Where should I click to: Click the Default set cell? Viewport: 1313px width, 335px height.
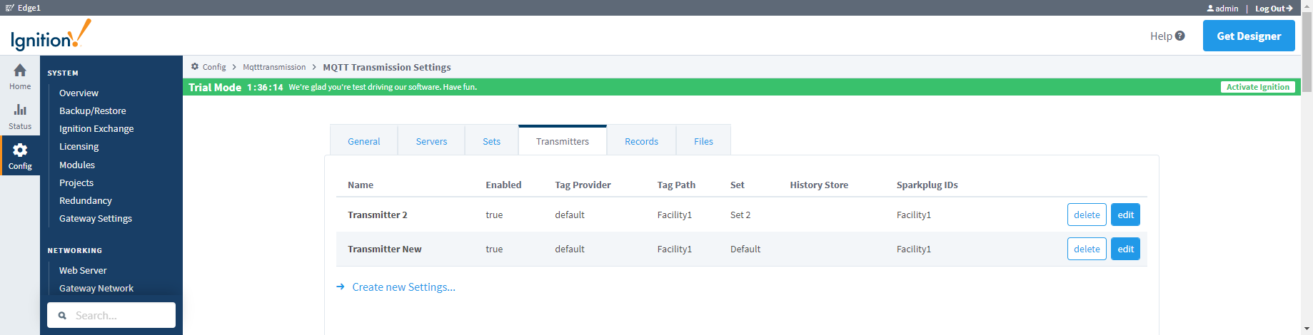tap(745, 249)
